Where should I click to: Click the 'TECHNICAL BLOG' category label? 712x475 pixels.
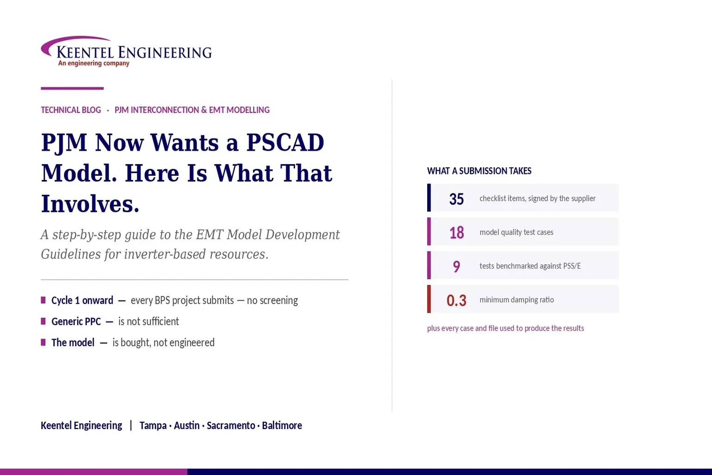(x=71, y=110)
